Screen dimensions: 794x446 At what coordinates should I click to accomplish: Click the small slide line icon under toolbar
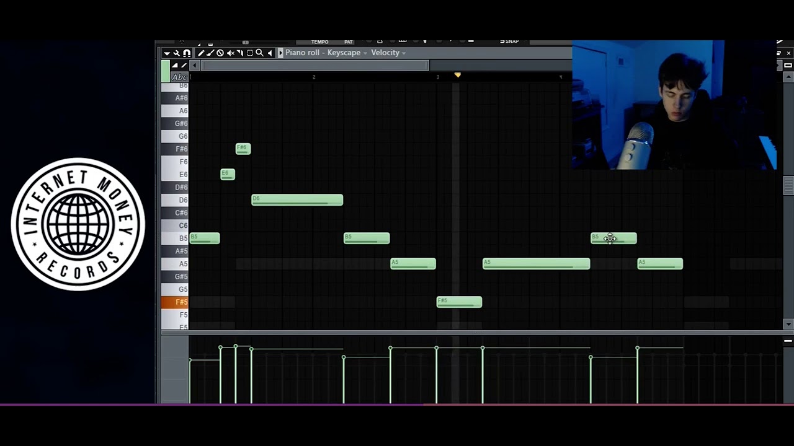click(184, 65)
